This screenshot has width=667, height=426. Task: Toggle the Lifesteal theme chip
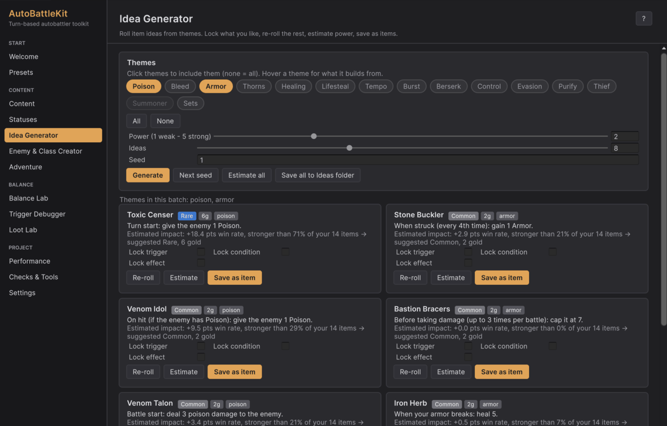pos(335,86)
